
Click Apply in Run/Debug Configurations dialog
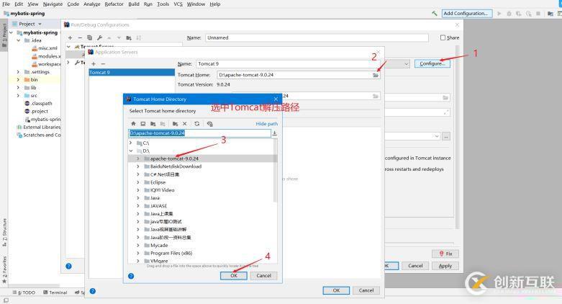tap(445, 266)
